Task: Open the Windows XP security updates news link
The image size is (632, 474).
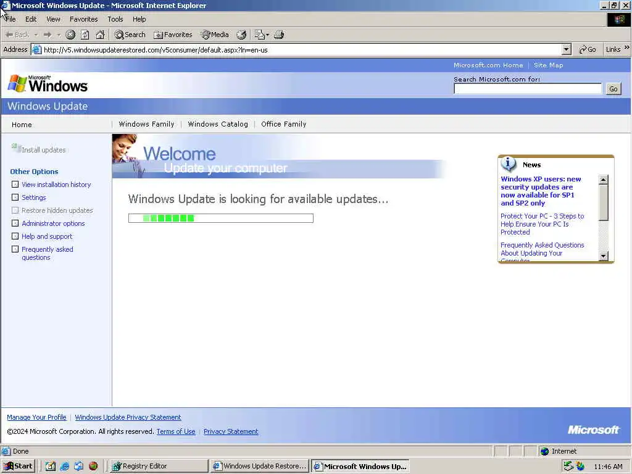Action: click(x=541, y=191)
